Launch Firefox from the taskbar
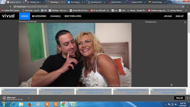Viewport: 190px width, 107px height. (30, 104)
